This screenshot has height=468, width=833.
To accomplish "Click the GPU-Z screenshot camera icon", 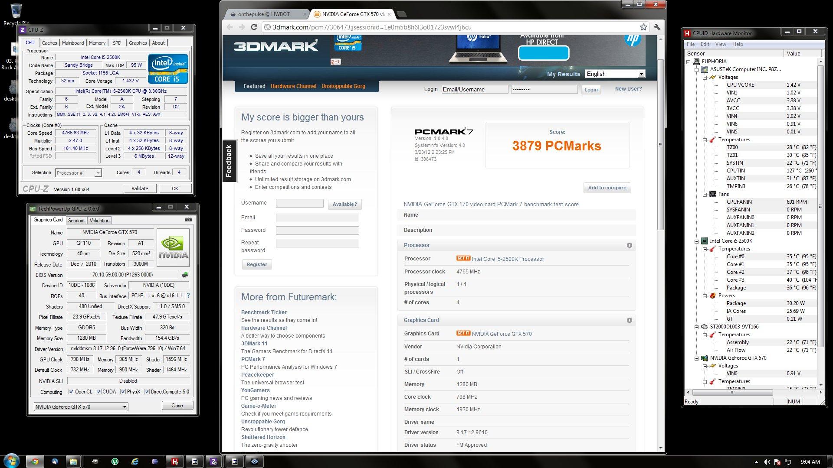I will click(x=188, y=220).
